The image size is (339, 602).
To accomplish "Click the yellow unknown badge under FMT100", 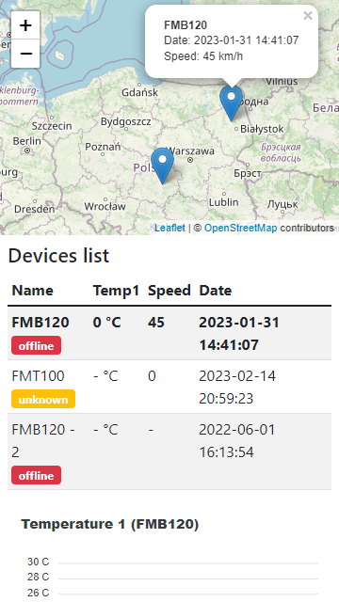I will [x=43, y=399].
